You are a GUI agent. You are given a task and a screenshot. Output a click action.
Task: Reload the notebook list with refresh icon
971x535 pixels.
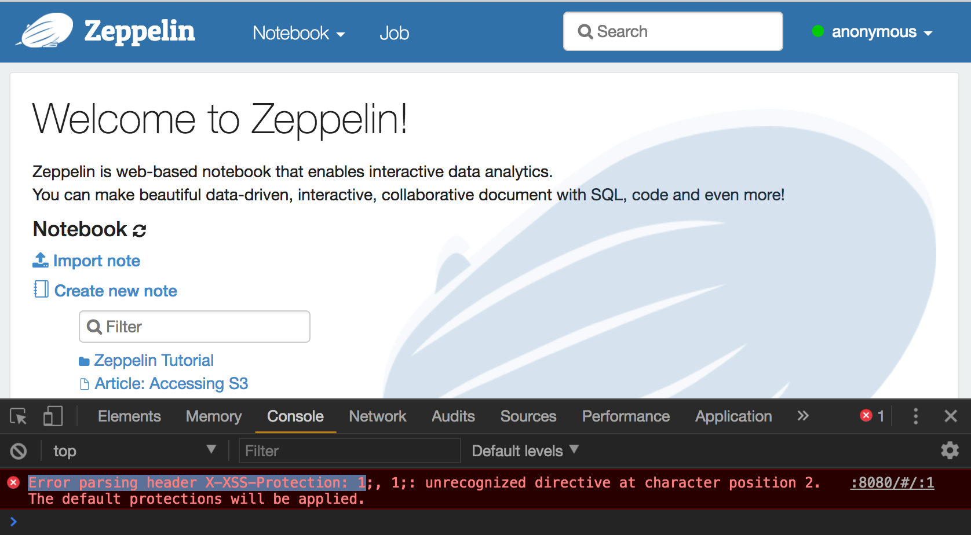point(140,230)
